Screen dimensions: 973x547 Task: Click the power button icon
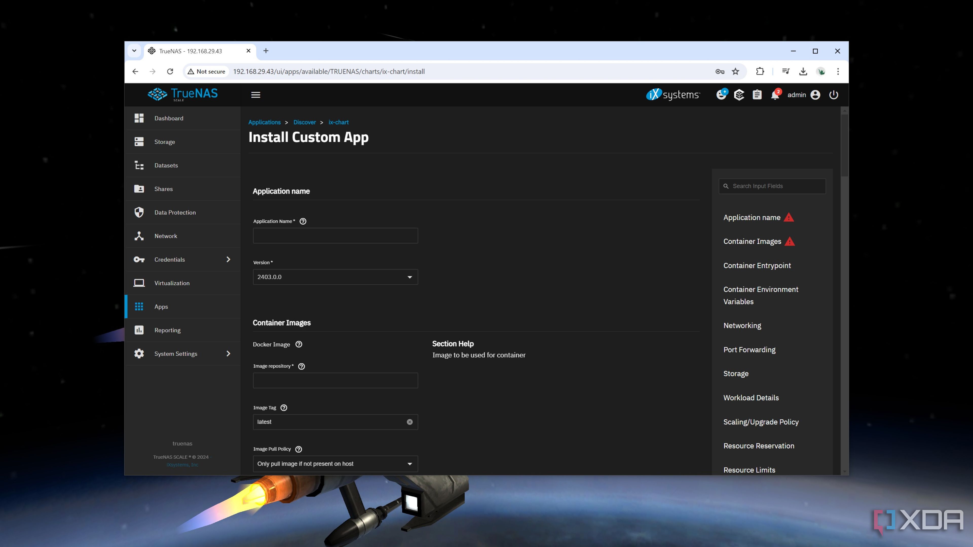(834, 95)
